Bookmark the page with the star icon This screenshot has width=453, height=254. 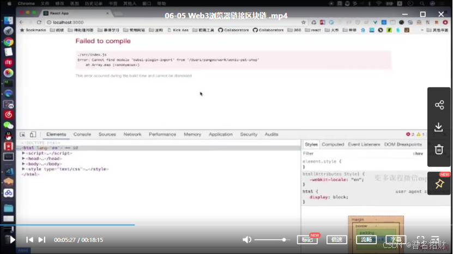coord(303,22)
